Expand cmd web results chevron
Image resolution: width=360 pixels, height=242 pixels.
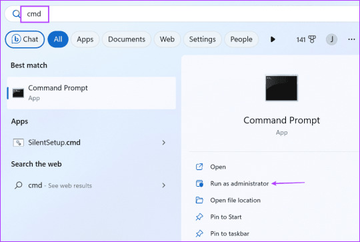tap(164, 185)
